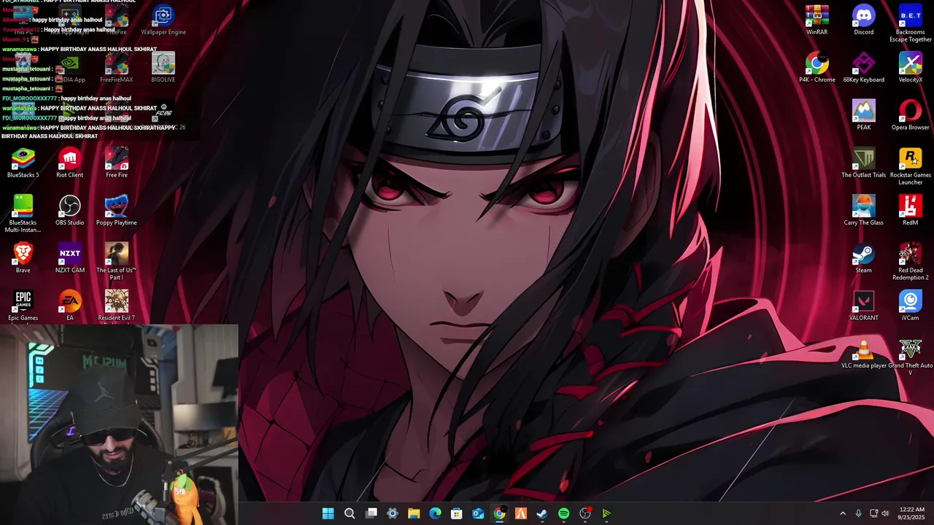Open volume control from the system tray
934x525 pixels.
tap(886, 513)
